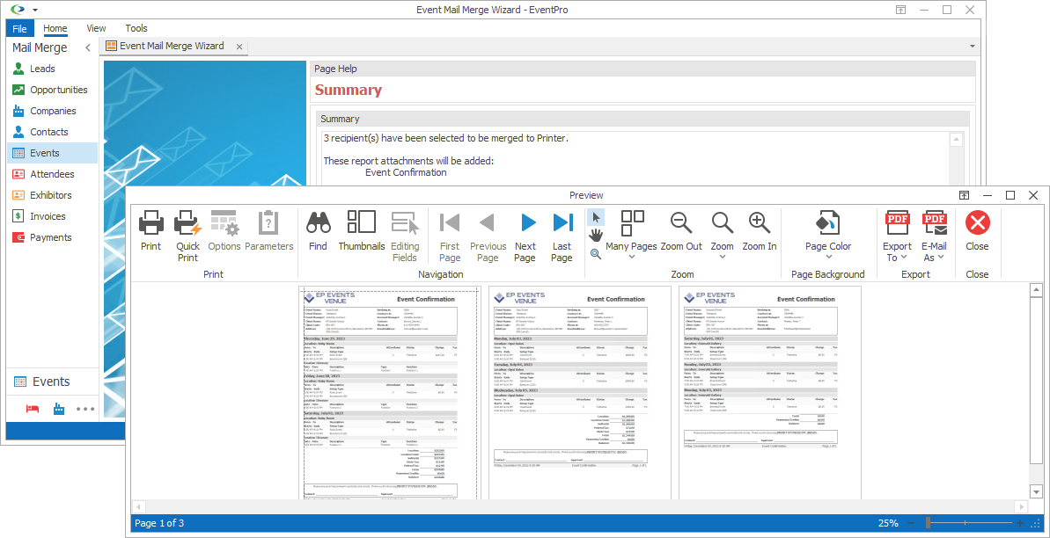
Task: Click the Export To PDF icon
Action: tap(898, 222)
